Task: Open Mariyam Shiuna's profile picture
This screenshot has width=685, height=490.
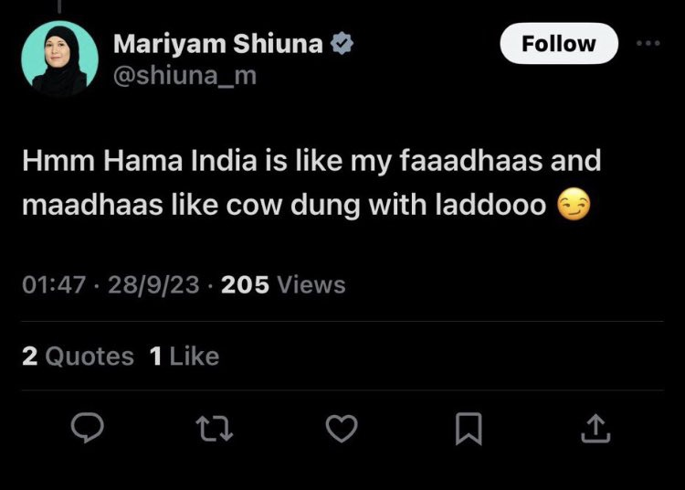Action: coord(59,59)
